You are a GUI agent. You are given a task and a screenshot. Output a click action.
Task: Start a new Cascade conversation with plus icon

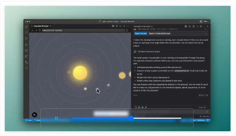pos(197,26)
